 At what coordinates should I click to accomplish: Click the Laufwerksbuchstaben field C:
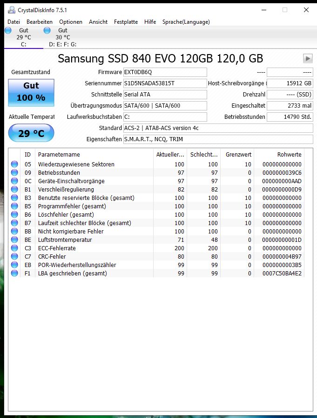pos(165,117)
